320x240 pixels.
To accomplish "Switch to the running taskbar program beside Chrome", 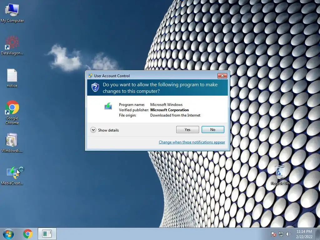I will pos(47,234).
